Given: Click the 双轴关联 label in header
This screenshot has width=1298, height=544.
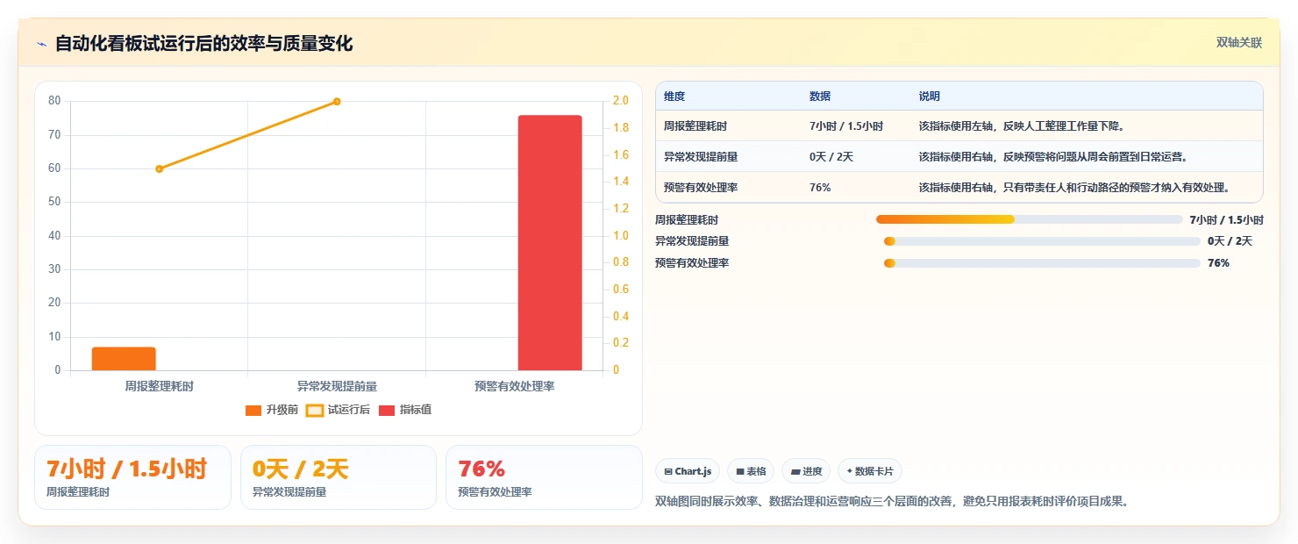Looking at the screenshot, I should pos(1238,43).
